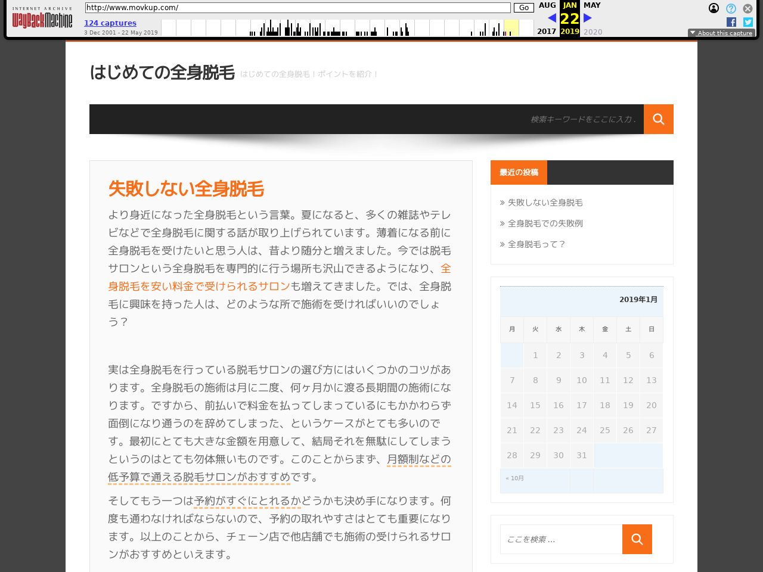Expand the About this capture panel

(x=721, y=33)
